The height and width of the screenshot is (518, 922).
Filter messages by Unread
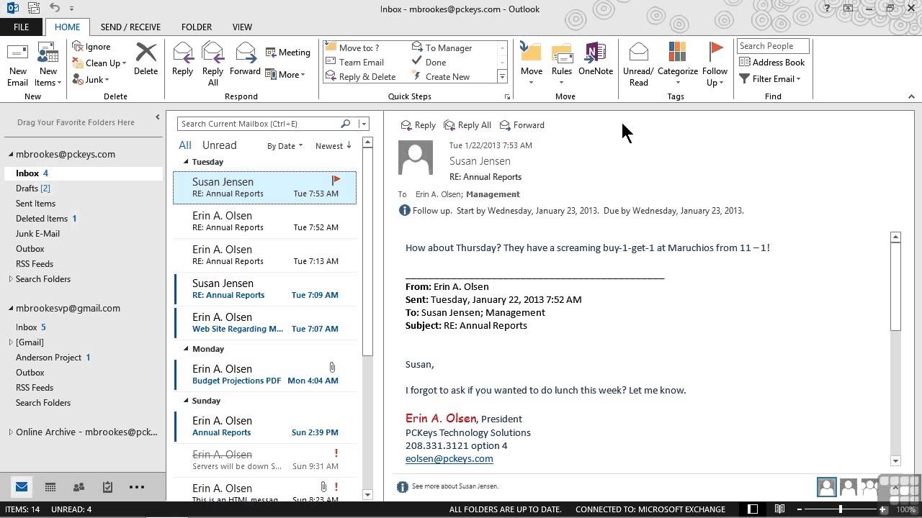point(219,145)
